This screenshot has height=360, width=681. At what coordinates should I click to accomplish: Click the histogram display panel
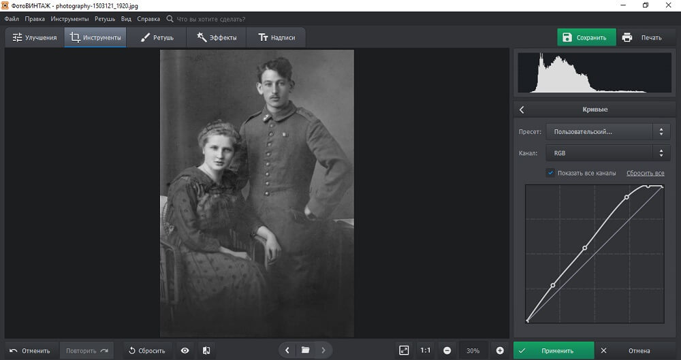click(595, 73)
